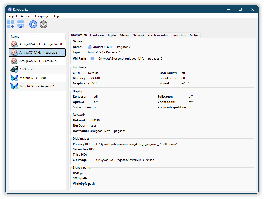The image size is (264, 199).
Task: Start the selected VM with play icon
Action: [x=33, y=24]
